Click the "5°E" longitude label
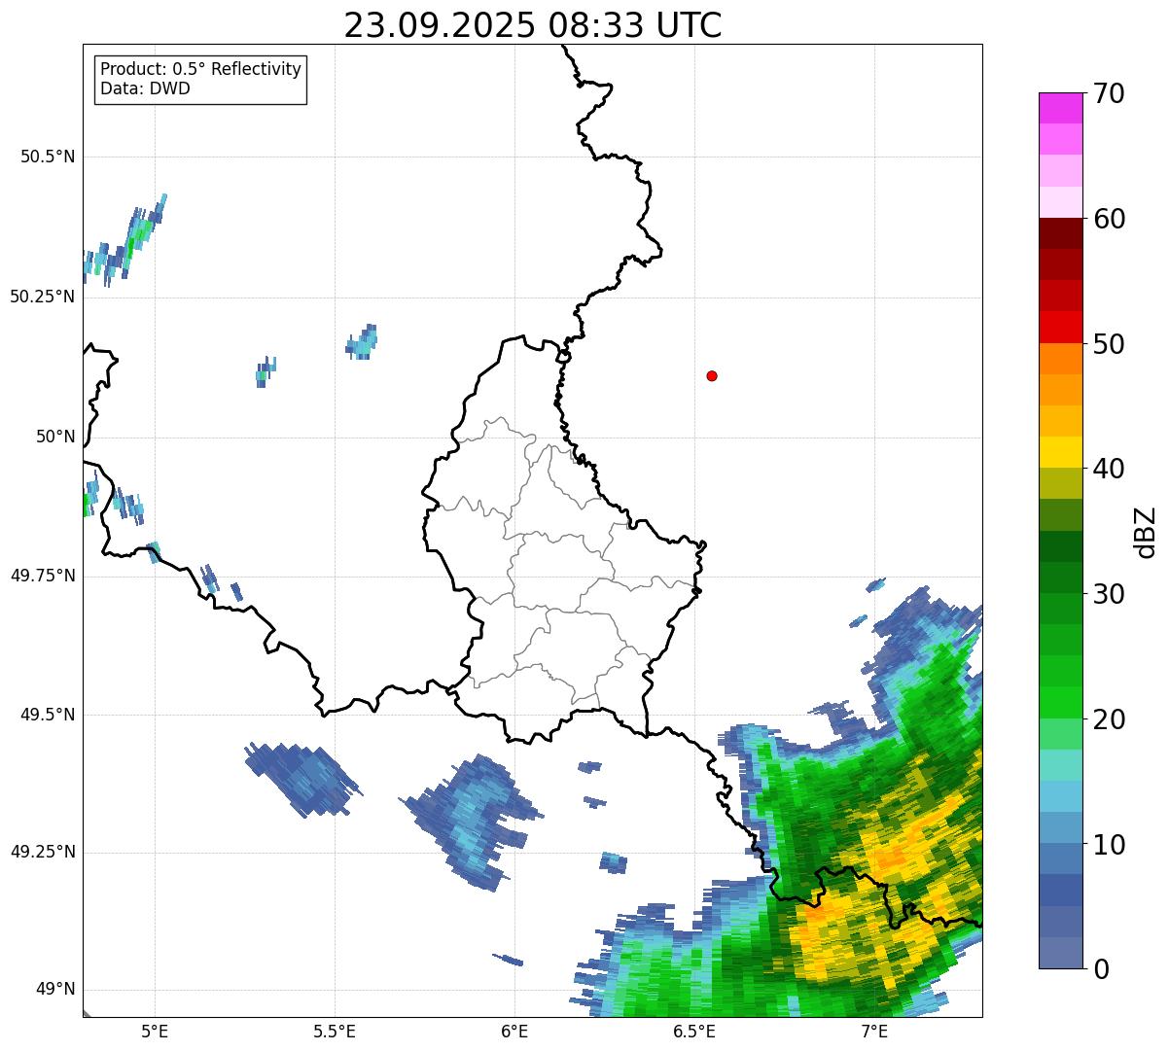The image size is (1169, 1051). (155, 1031)
